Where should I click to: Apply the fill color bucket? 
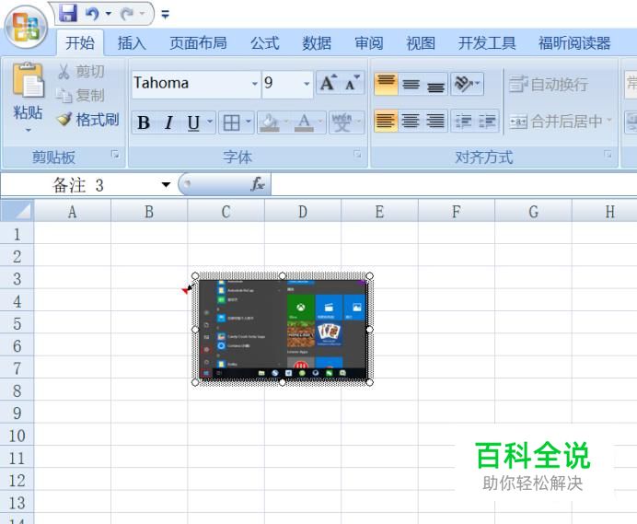click(x=270, y=122)
